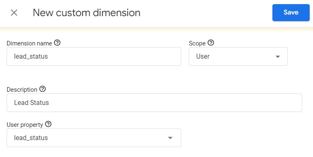
Task: View help for User property
Action: pyautogui.click(x=48, y=124)
